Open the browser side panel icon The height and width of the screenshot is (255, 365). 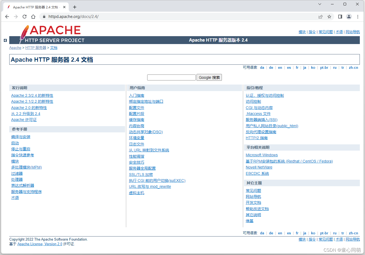coord(340,17)
